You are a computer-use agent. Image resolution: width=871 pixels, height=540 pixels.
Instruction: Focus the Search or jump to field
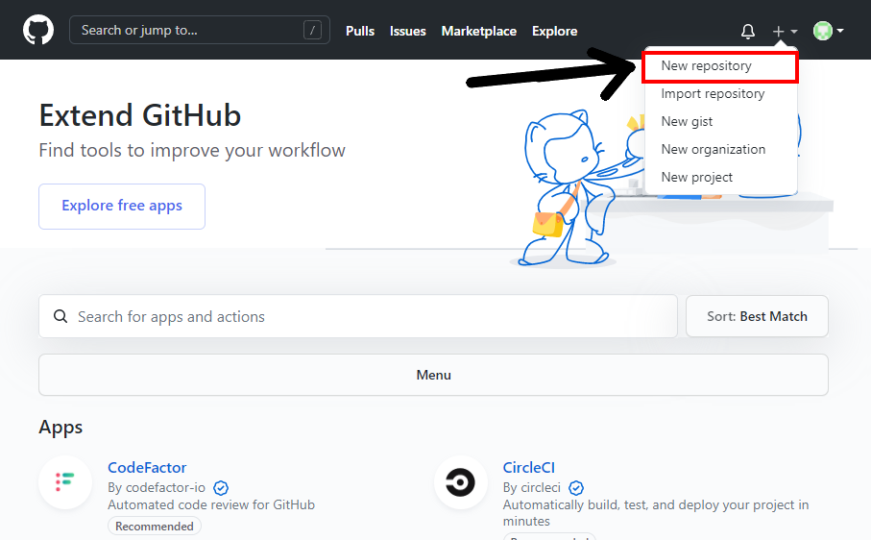tap(200, 30)
